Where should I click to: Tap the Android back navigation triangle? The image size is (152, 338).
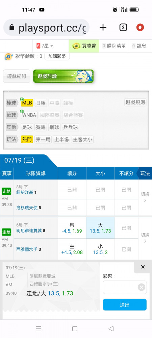pos(111,329)
